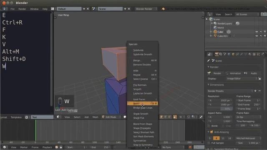Toggle Cube selectability arrow in Outliner

pyautogui.click(x=261, y=32)
